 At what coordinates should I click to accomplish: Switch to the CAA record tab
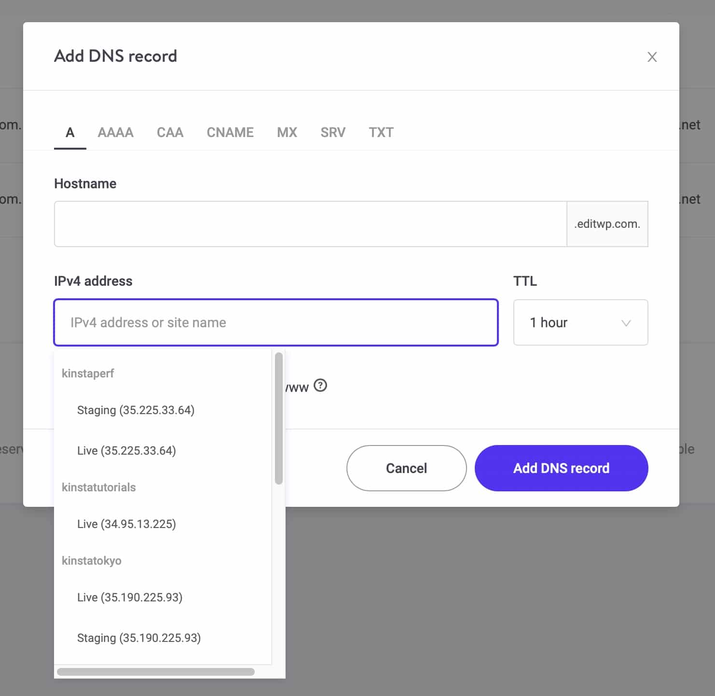[170, 132]
